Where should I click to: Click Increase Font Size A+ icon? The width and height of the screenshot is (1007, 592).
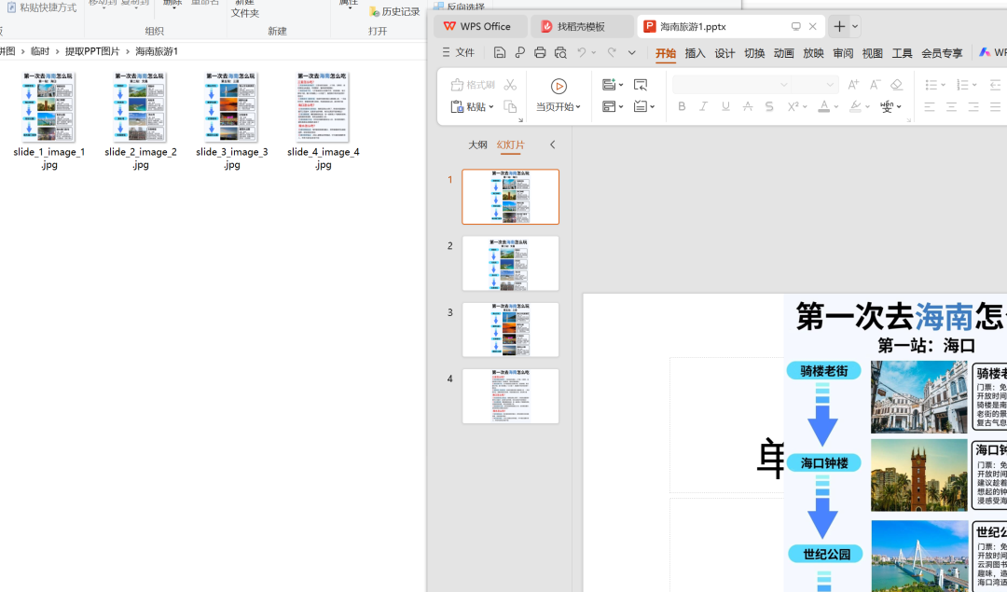click(853, 85)
